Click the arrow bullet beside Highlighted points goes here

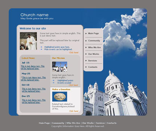(x=41, y=47)
